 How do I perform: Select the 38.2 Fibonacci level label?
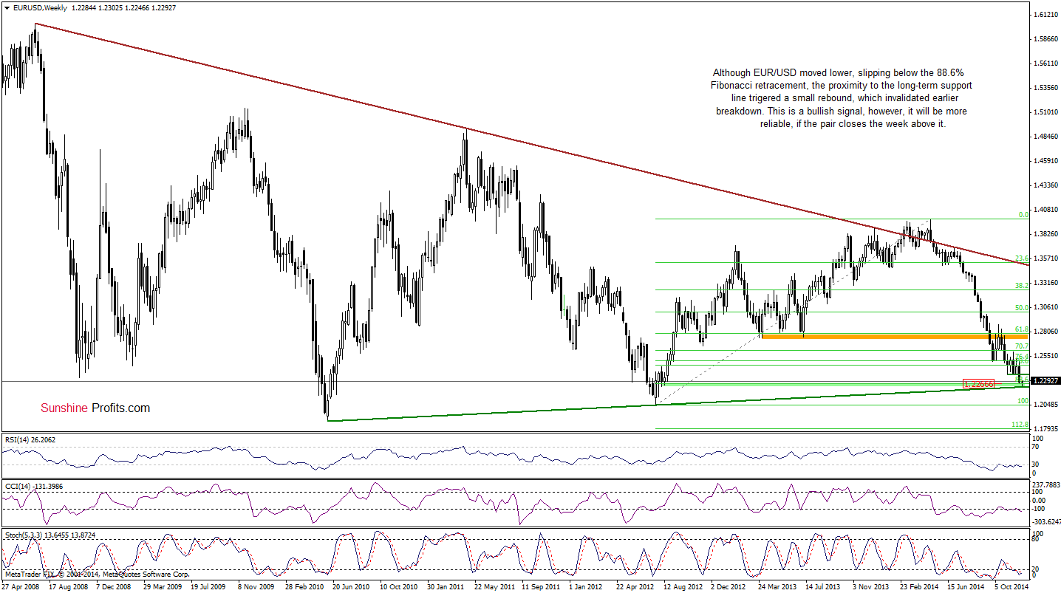pos(1022,285)
